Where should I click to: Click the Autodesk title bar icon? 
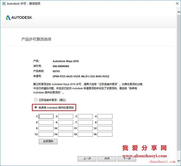[x=4, y=3]
